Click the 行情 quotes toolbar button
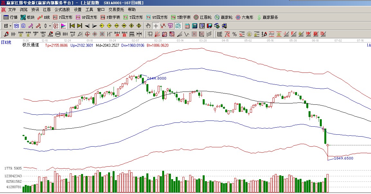Screen dimensions: 371x194 (10, 17)
